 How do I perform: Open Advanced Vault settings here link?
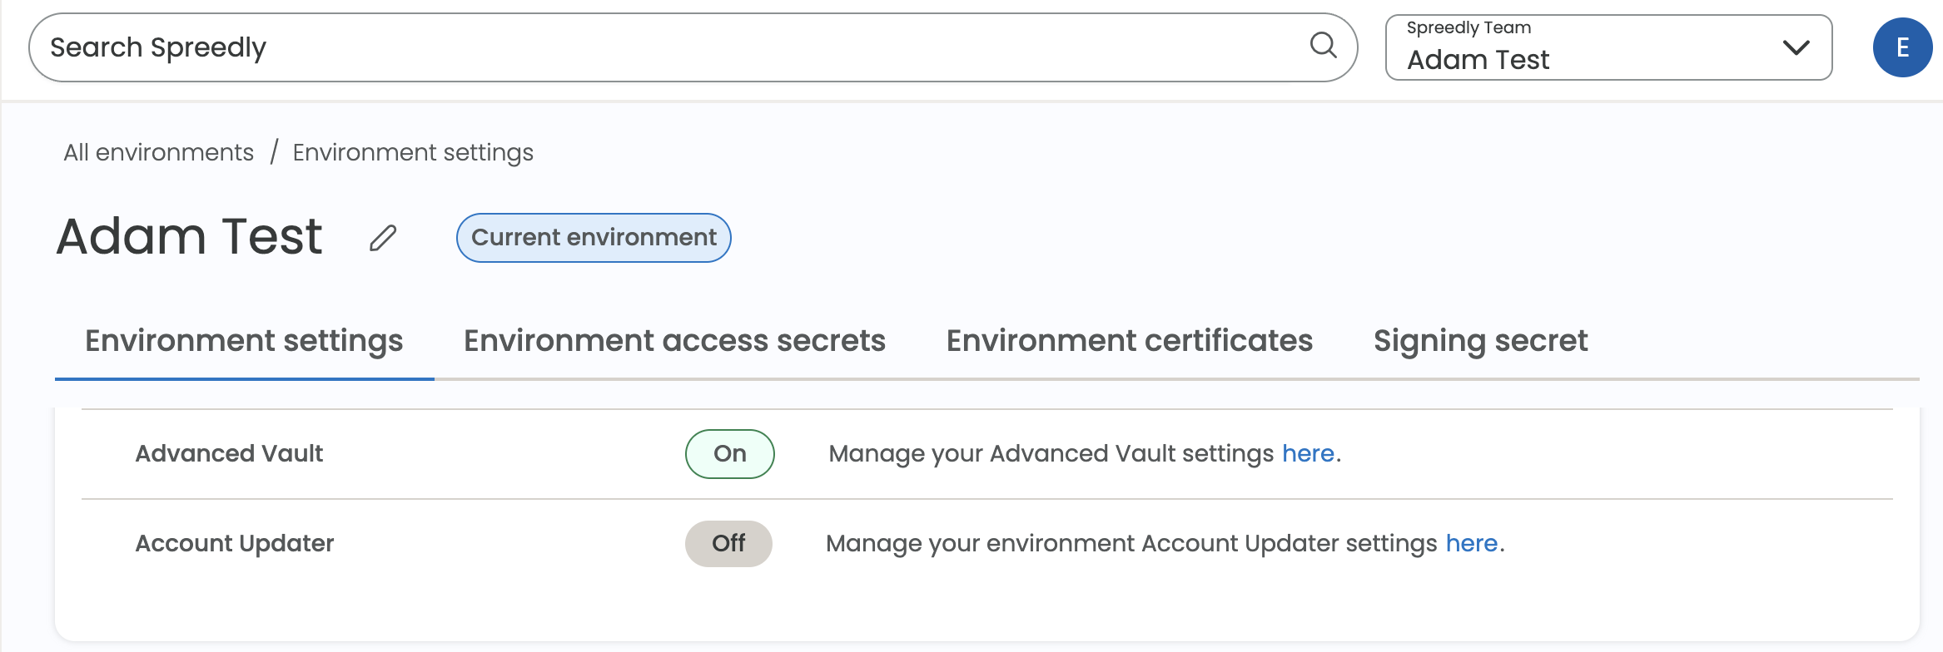1308,453
